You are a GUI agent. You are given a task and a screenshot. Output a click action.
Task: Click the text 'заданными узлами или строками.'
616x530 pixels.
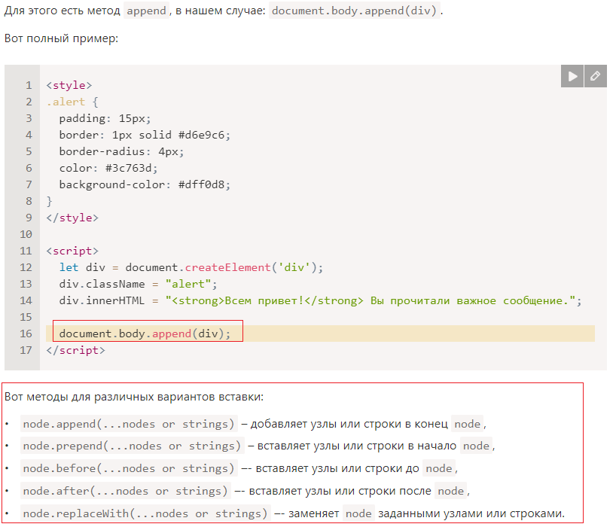(x=471, y=513)
